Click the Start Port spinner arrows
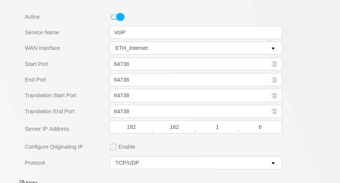Viewport: 340px width, 183px height. [x=275, y=64]
